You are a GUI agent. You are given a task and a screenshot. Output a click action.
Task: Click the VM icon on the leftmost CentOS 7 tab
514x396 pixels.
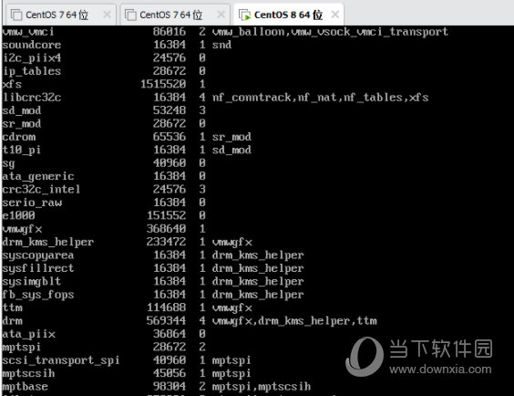(16, 16)
